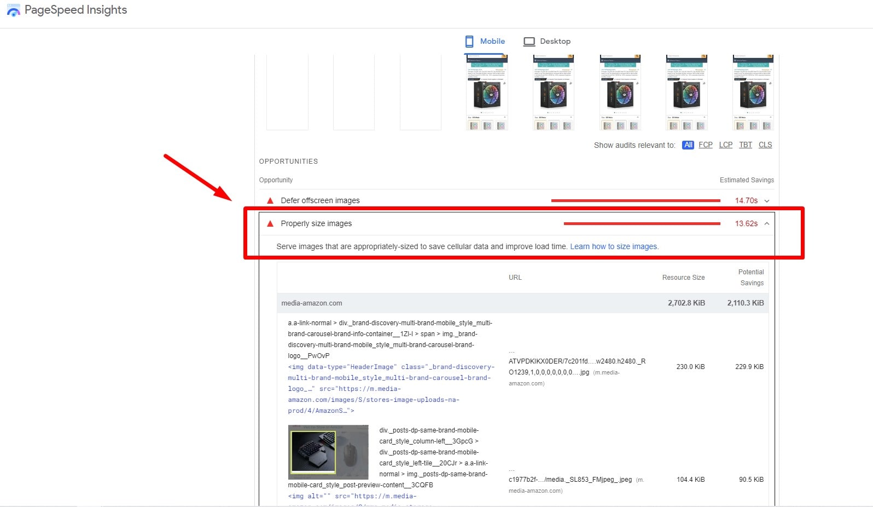Click the last filmstrip screenshot thumbnail

pyautogui.click(x=753, y=93)
